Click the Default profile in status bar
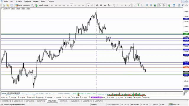Screen dimensions: 189x106 pos(94,104)
